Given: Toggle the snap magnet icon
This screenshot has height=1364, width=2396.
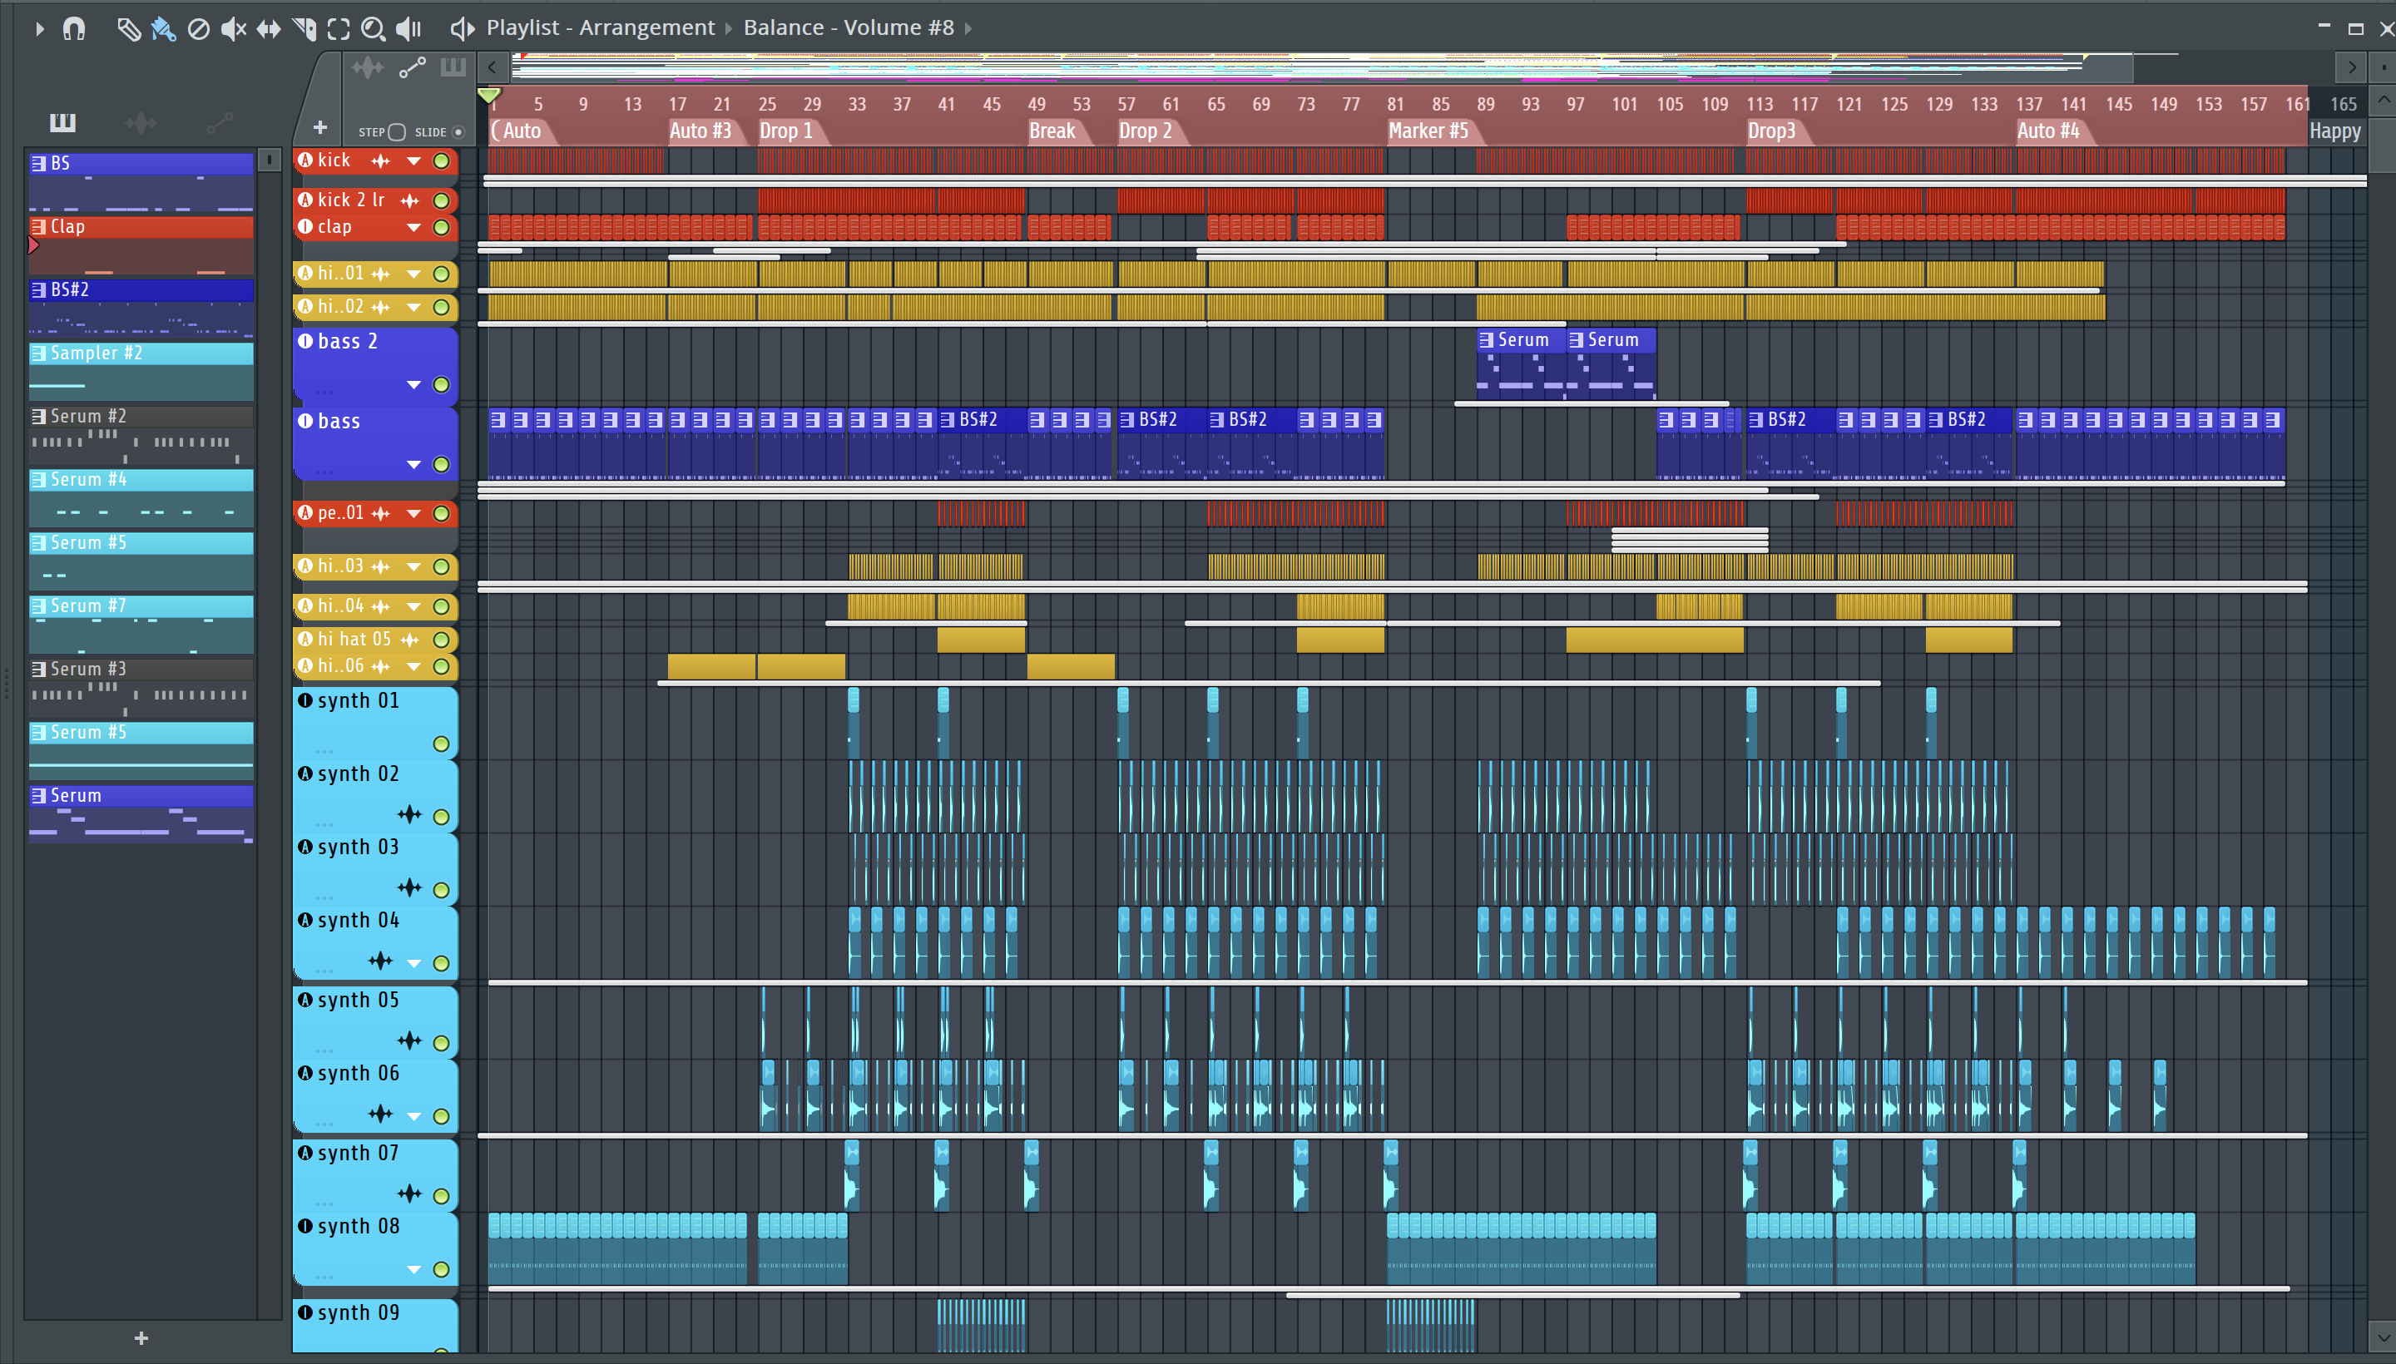Looking at the screenshot, I should coord(74,29).
